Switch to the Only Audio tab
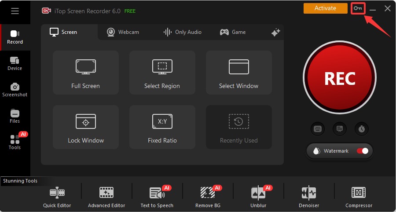This screenshot has height=212, width=396. [x=182, y=32]
